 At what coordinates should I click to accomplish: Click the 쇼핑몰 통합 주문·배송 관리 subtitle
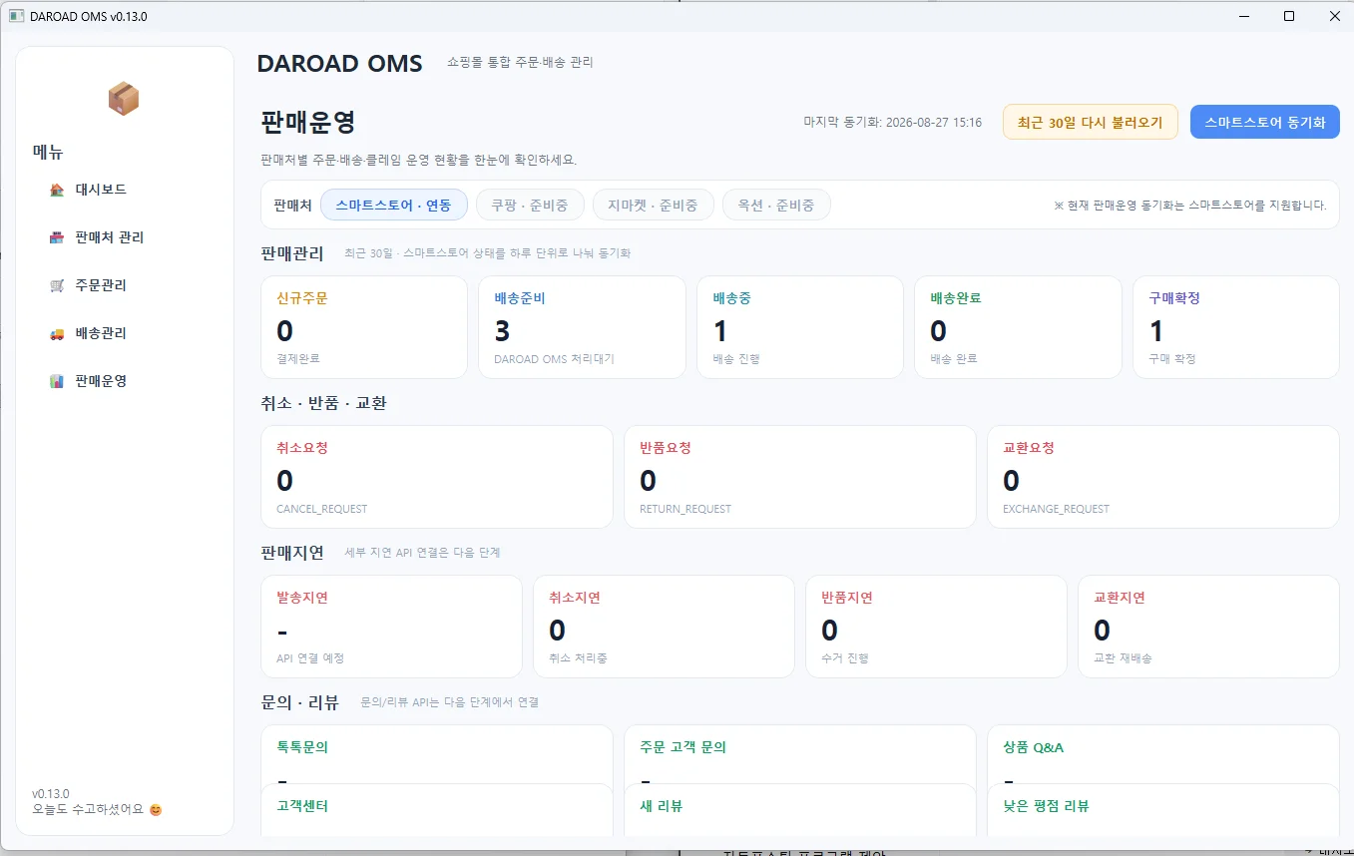coord(520,62)
